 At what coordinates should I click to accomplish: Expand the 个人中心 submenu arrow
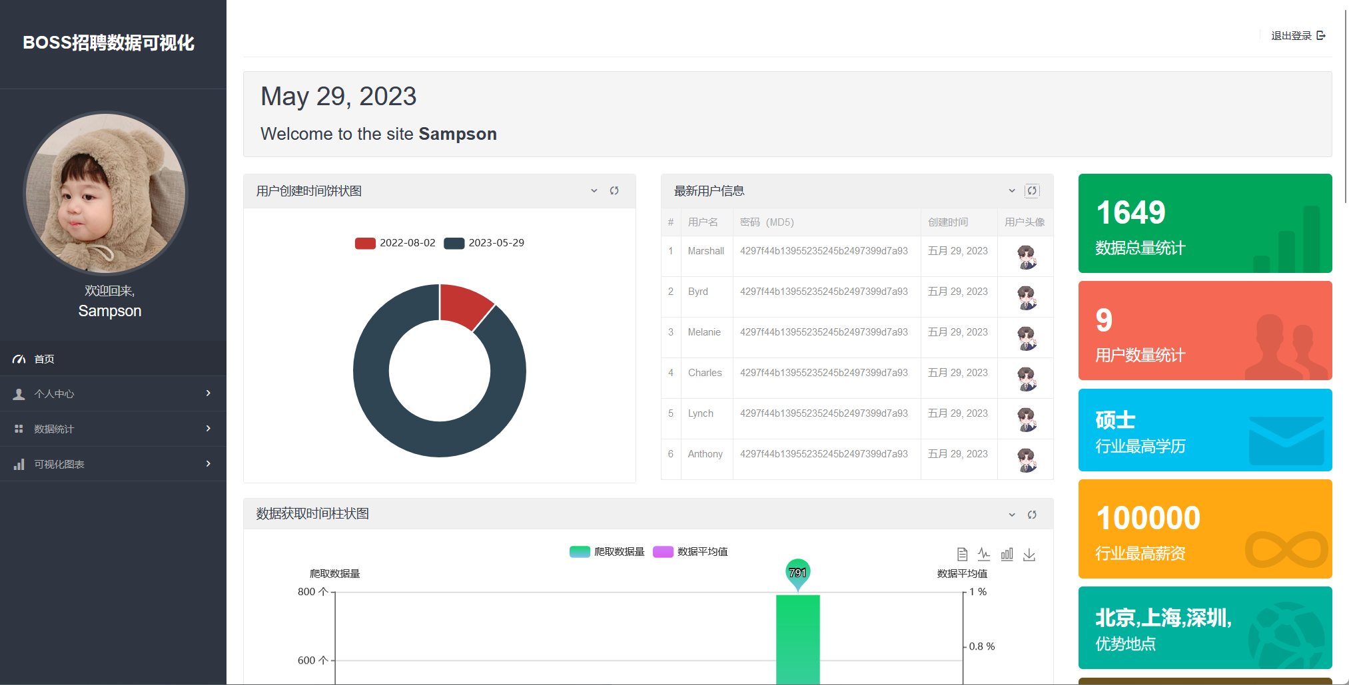[x=209, y=393]
